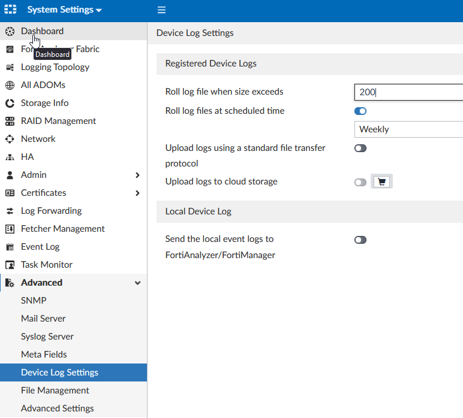
Task: Click the Storage Info pie icon
Action: coord(10,103)
